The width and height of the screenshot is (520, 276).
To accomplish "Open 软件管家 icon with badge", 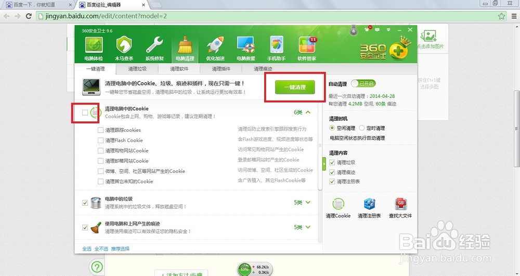I will (307, 45).
